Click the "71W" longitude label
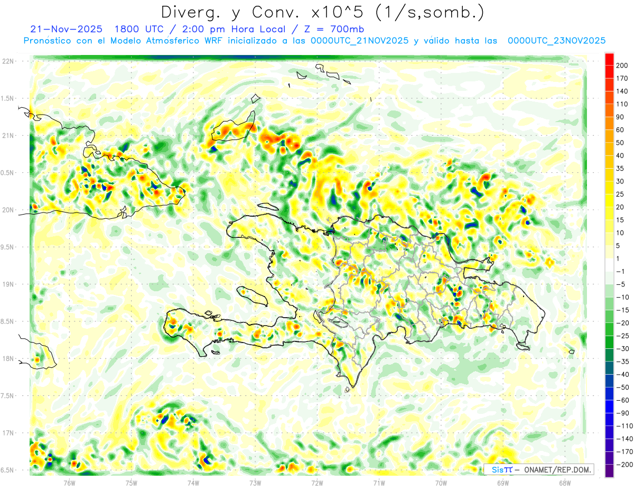The image size is (634, 490). [379, 483]
